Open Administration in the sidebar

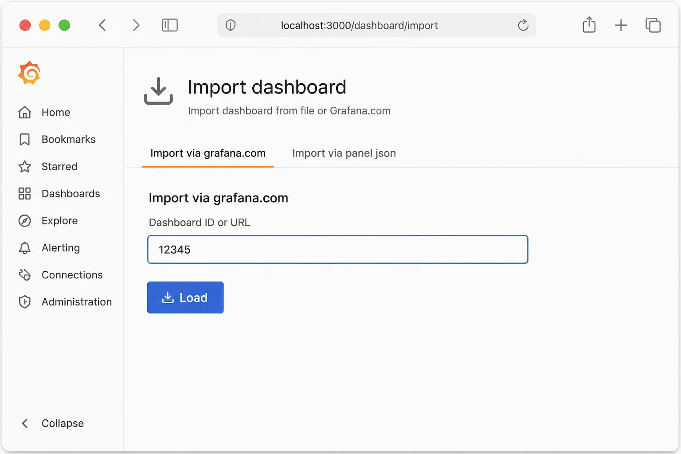click(x=77, y=302)
